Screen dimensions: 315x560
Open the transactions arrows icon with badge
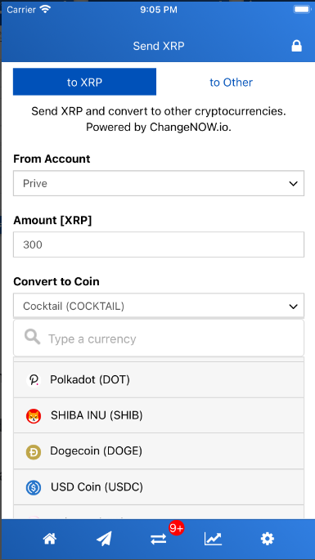click(159, 539)
